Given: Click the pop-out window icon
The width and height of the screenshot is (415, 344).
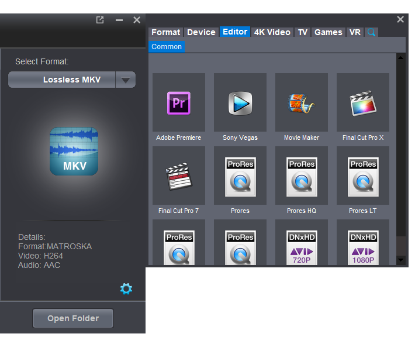Looking at the screenshot, I should coord(100,20).
